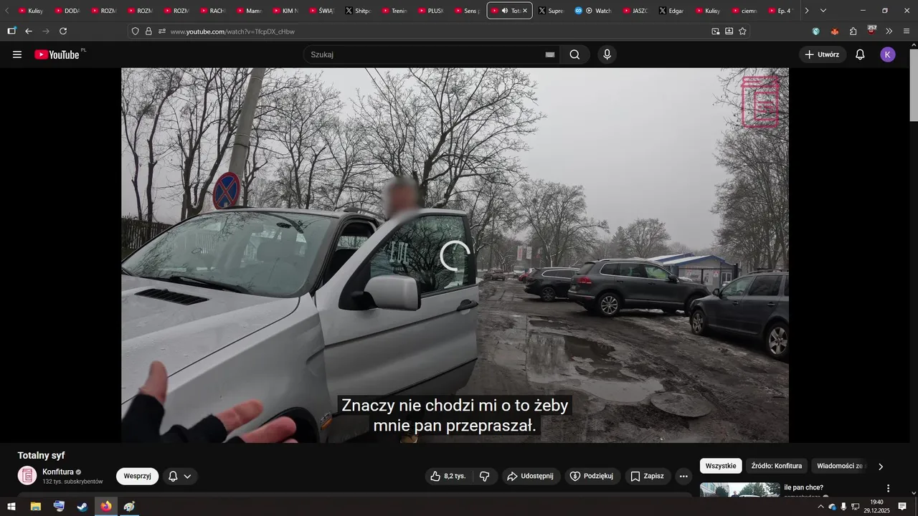
Task: Open extensions puzzle icon in toolbar
Action: [x=853, y=32]
